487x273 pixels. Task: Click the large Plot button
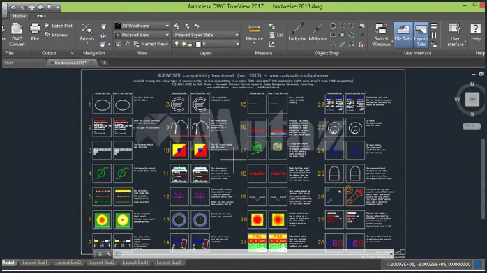(x=35, y=32)
